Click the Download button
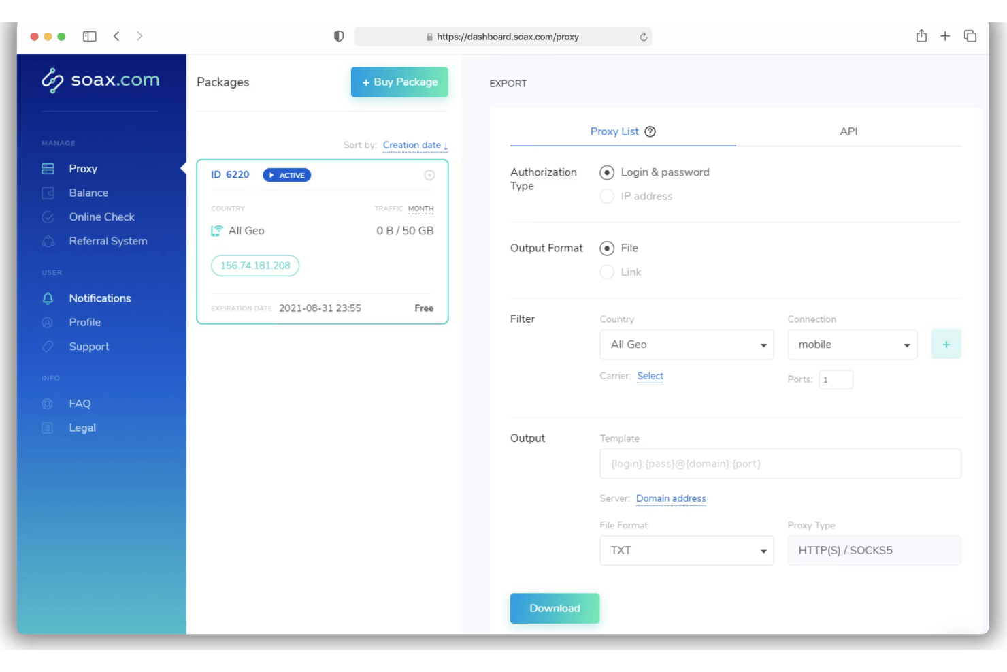 [x=555, y=609]
